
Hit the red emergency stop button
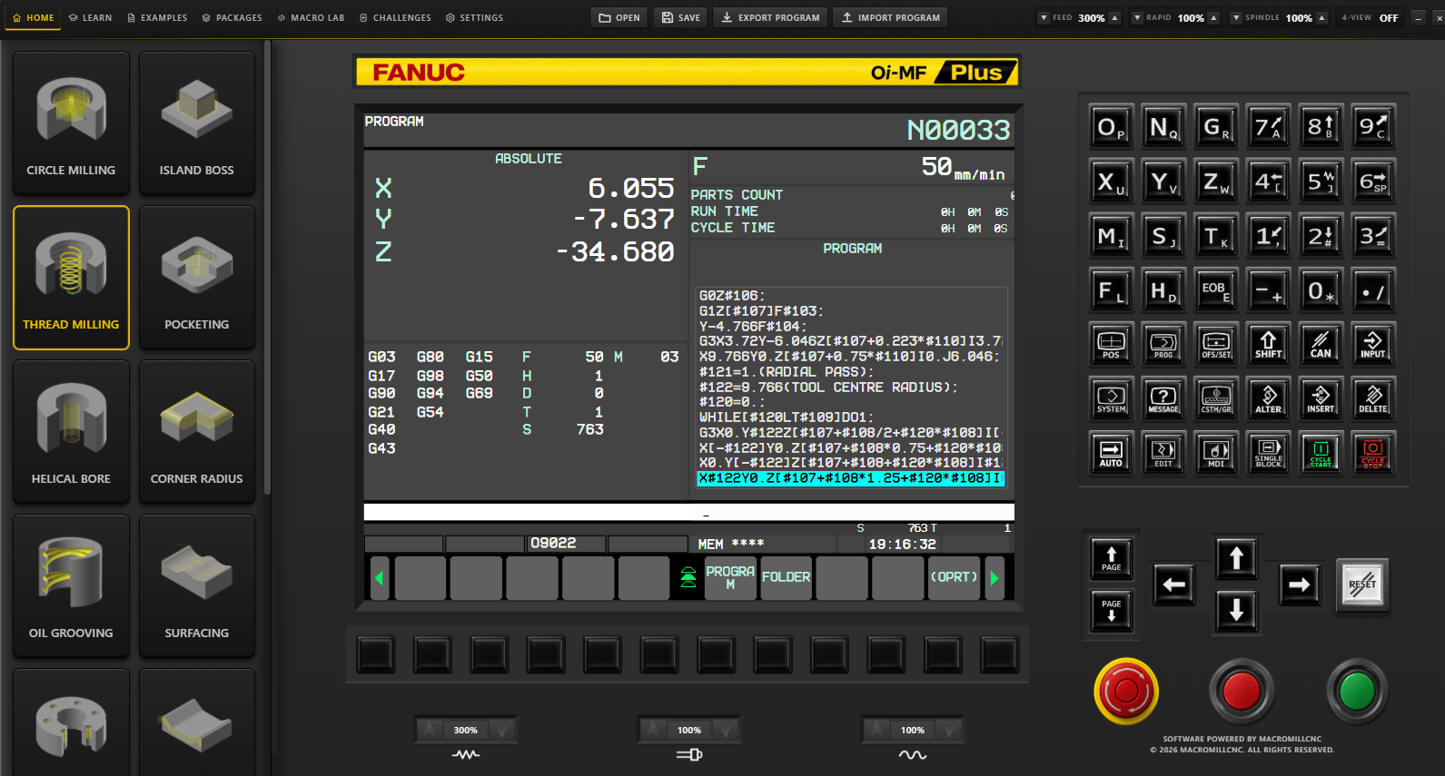tap(1126, 691)
